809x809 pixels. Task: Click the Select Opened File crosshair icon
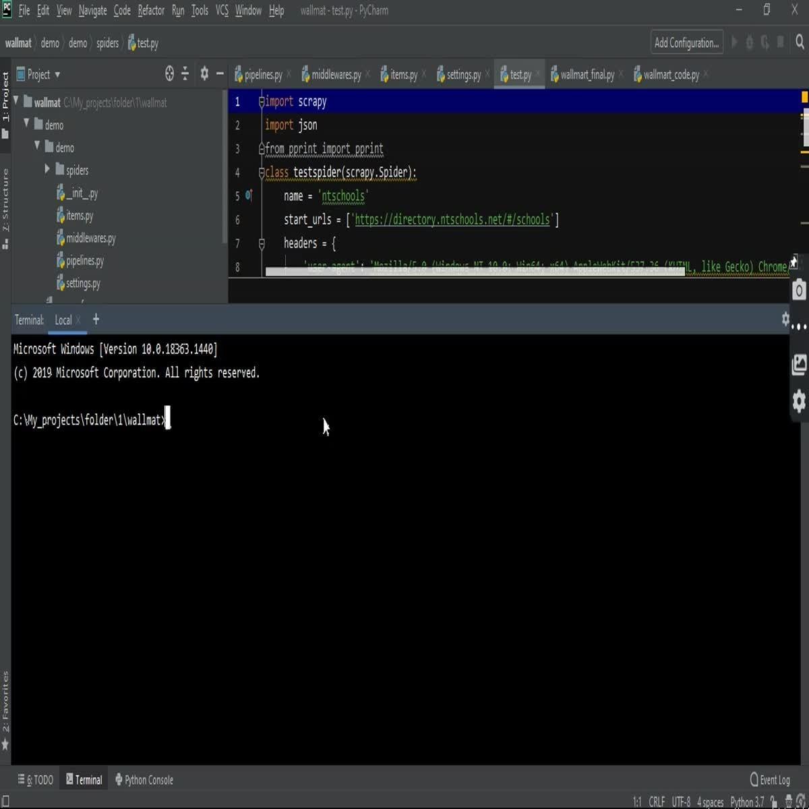pos(168,74)
